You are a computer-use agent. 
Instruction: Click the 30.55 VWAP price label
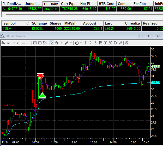coord(156,82)
